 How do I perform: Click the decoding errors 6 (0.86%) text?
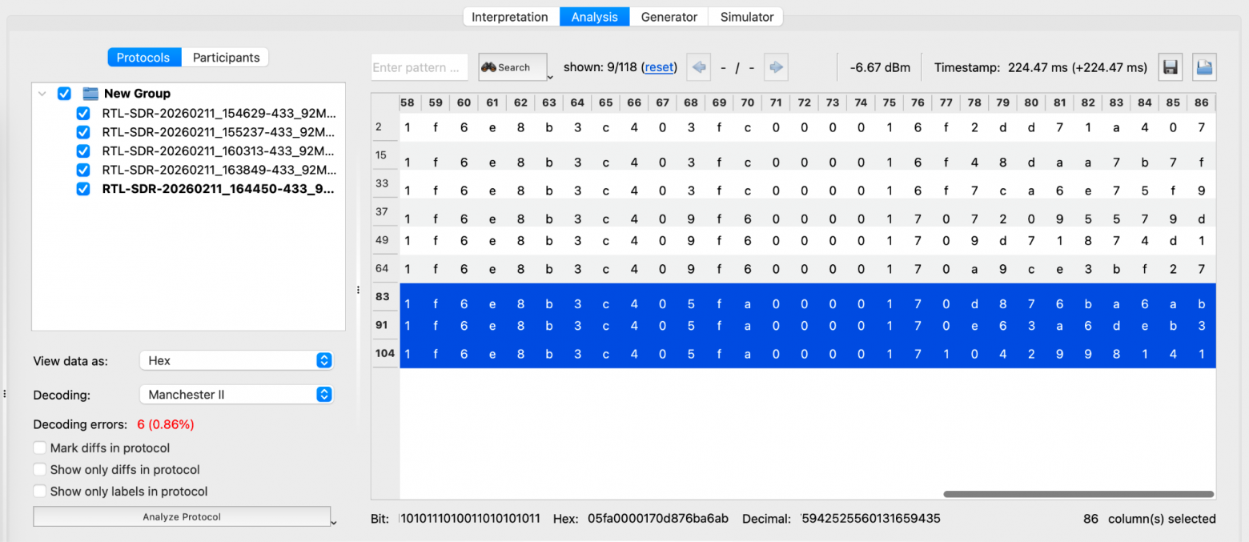(166, 424)
